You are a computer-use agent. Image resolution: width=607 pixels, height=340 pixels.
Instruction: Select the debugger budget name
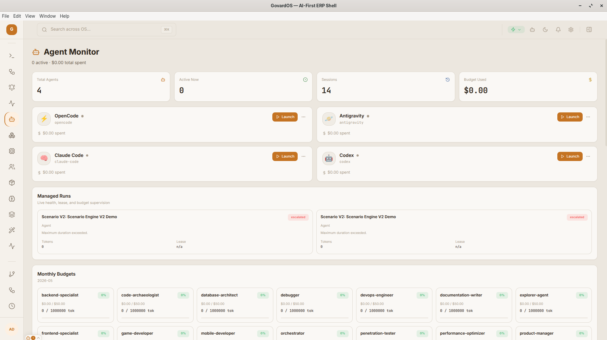[290, 295]
